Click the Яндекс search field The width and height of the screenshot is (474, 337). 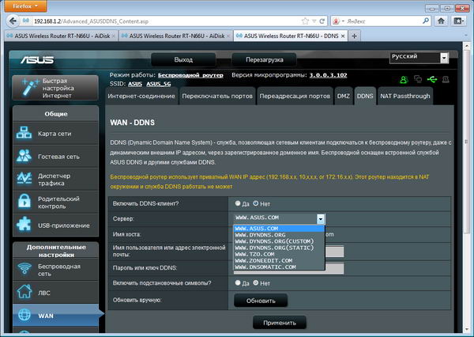pos(382,21)
